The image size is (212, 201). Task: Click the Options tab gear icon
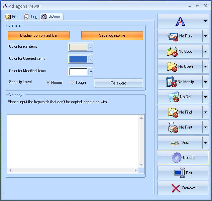tap(44, 17)
